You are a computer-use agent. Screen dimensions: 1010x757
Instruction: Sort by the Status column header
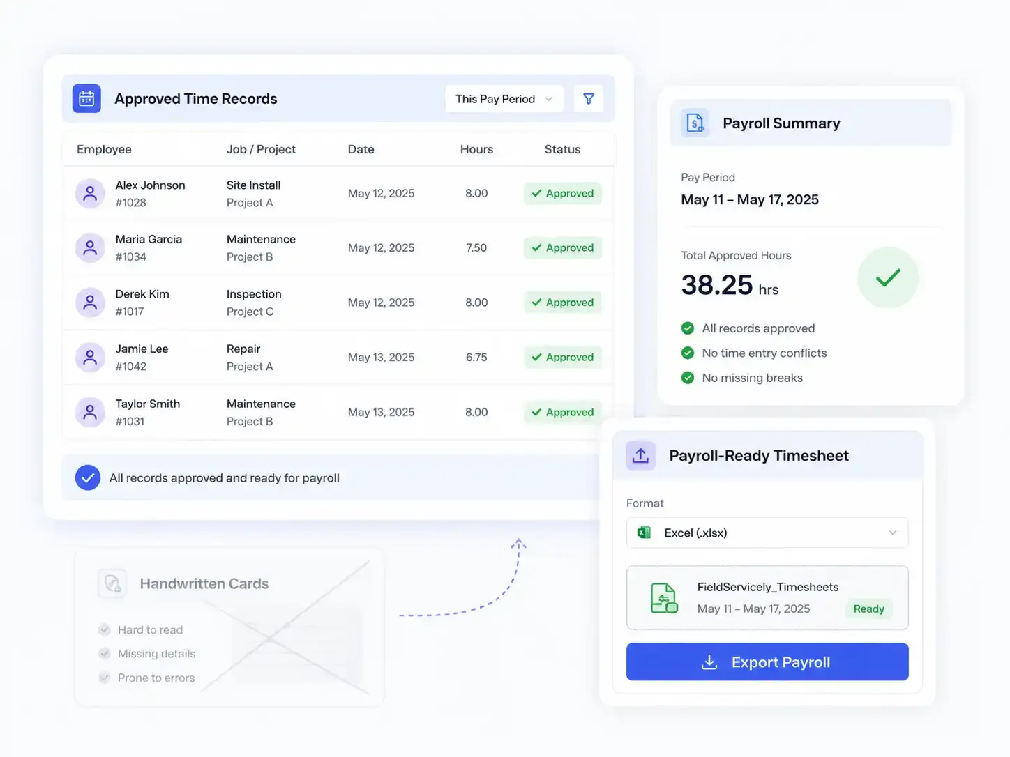(562, 149)
